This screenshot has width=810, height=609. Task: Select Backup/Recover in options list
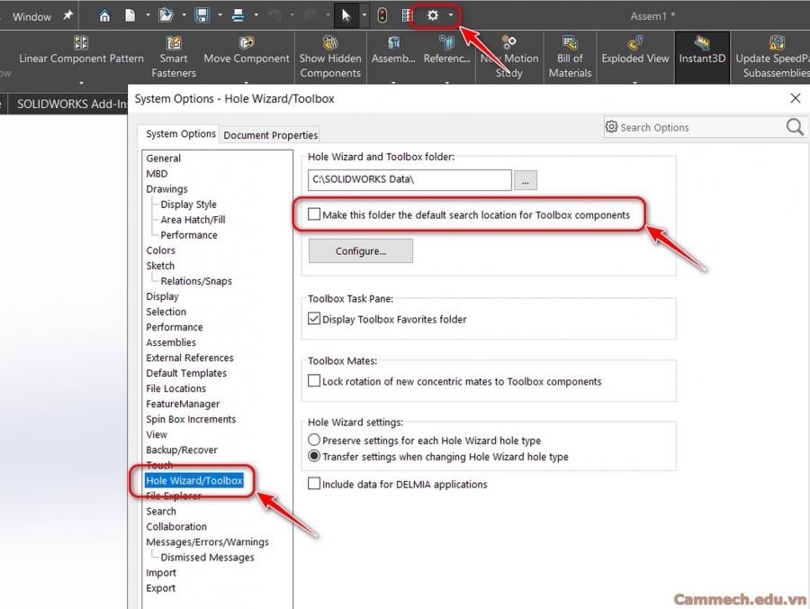click(x=181, y=450)
